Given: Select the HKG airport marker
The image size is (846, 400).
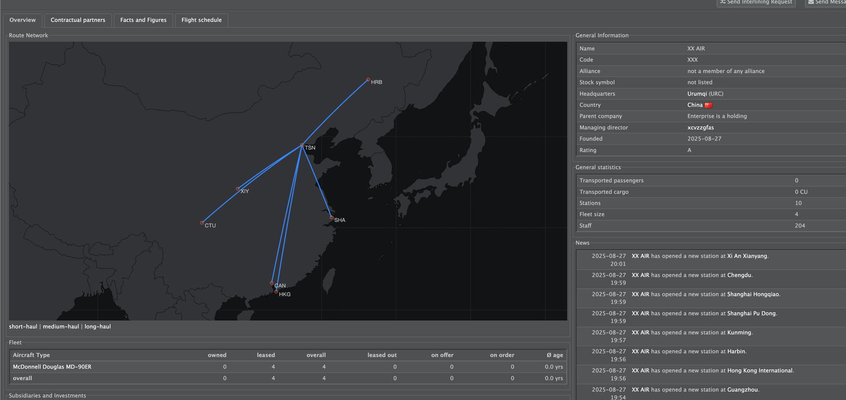Looking at the screenshot, I should pos(276,292).
